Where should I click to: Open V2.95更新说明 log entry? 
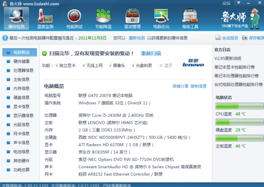click(x=228, y=58)
